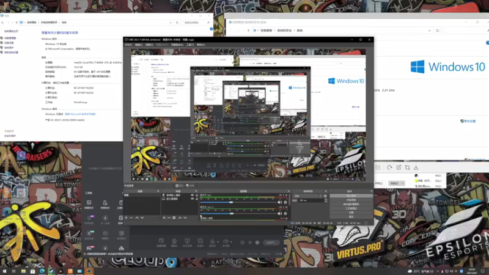Viewport: 489px width, 275px height.
Task: Enable Studio Mode in OBS Controls
Action: [351, 208]
